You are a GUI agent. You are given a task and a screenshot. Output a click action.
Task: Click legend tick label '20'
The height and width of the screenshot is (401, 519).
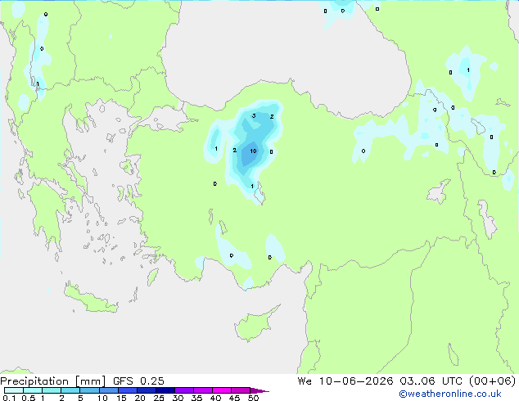(140, 398)
